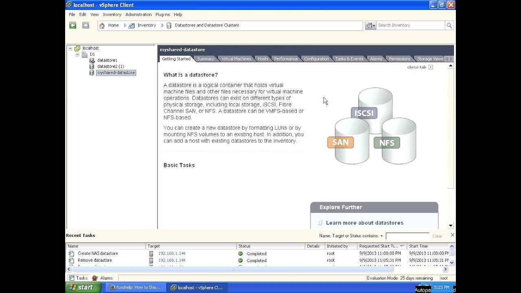This screenshot has width=521, height=293.
Task: Click the forward navigation arrow
Action: 85,25
